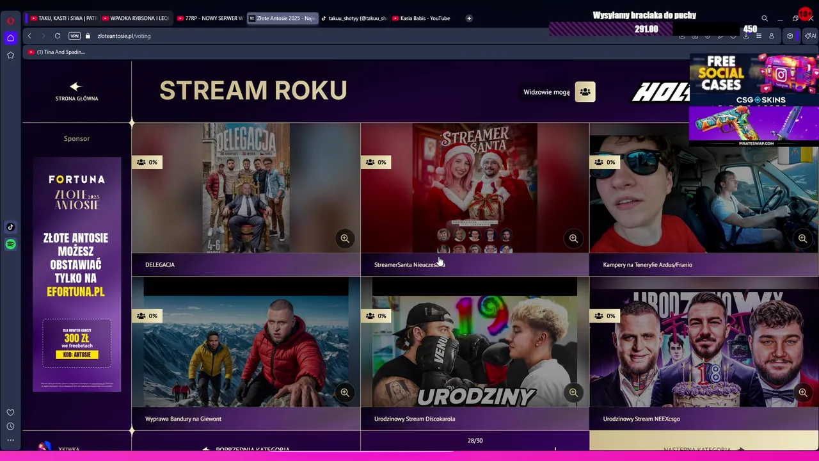Open sidebar three-dots setup menu
The height and width of the screenshot is (461, 819).
[x=10, y=440]
